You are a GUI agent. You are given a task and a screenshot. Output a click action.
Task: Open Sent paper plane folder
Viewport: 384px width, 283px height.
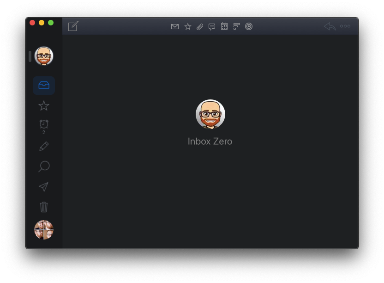coord(44,187)
